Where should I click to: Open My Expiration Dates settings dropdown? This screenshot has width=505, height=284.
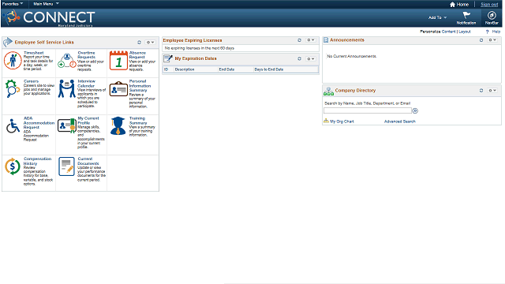(x=310, y=58)
